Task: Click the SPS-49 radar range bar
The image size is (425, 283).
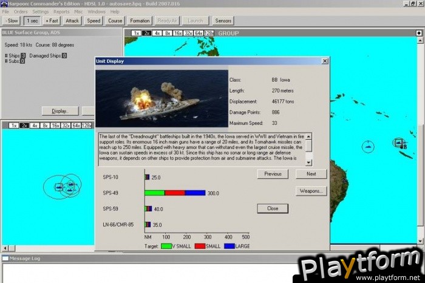Action: point(175,193)
